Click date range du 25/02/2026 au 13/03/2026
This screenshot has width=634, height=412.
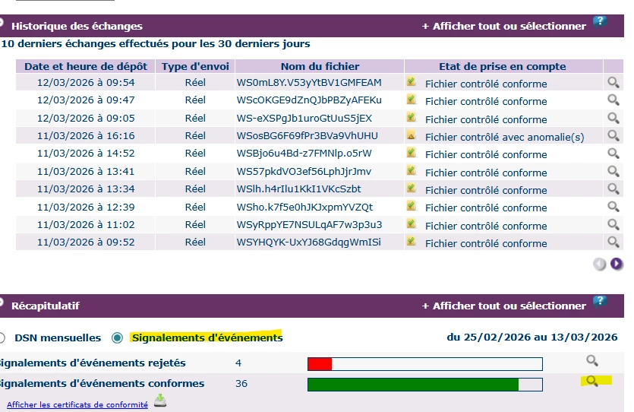coord(532,338)
